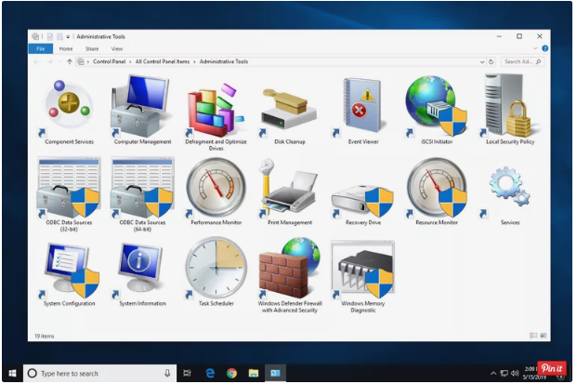Open the iSCSI Initiator icon
This screenshot has width=577, height=384.
[437, 109]
